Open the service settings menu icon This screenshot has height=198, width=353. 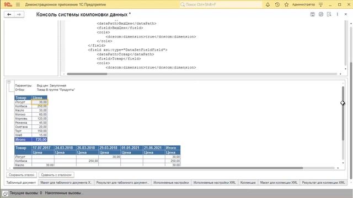point(321,4)
